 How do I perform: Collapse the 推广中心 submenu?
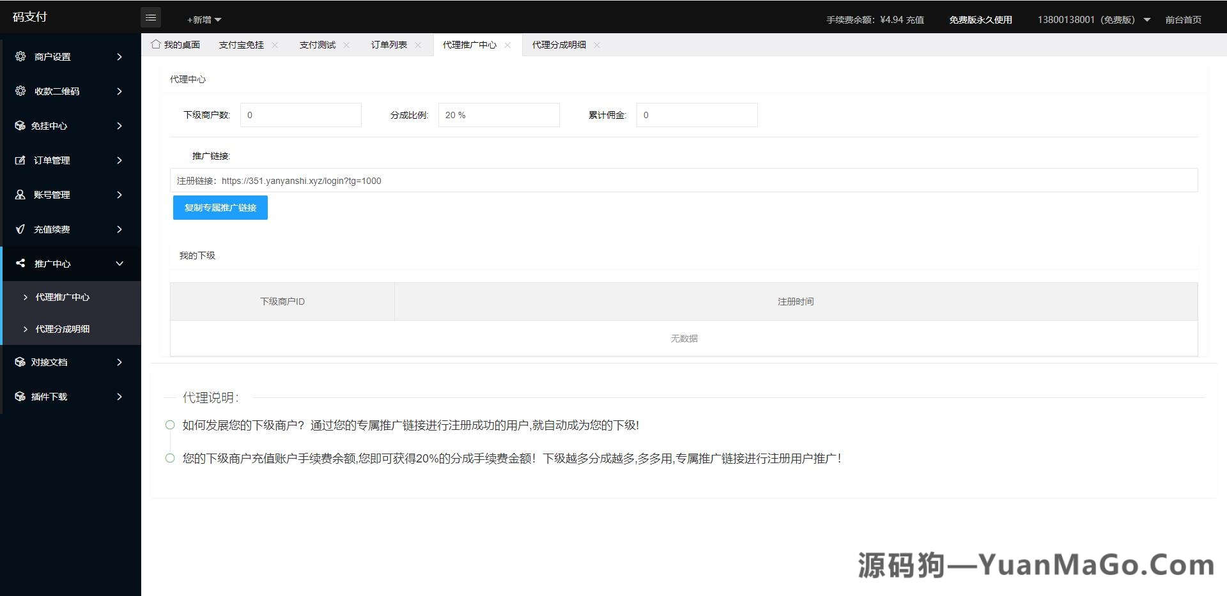pos(119,264)
